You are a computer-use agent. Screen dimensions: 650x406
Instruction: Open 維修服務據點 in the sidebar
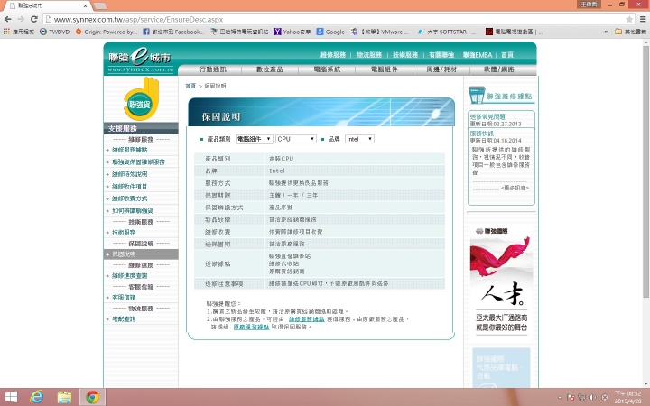pyautogui.click(x=129, y=150)
